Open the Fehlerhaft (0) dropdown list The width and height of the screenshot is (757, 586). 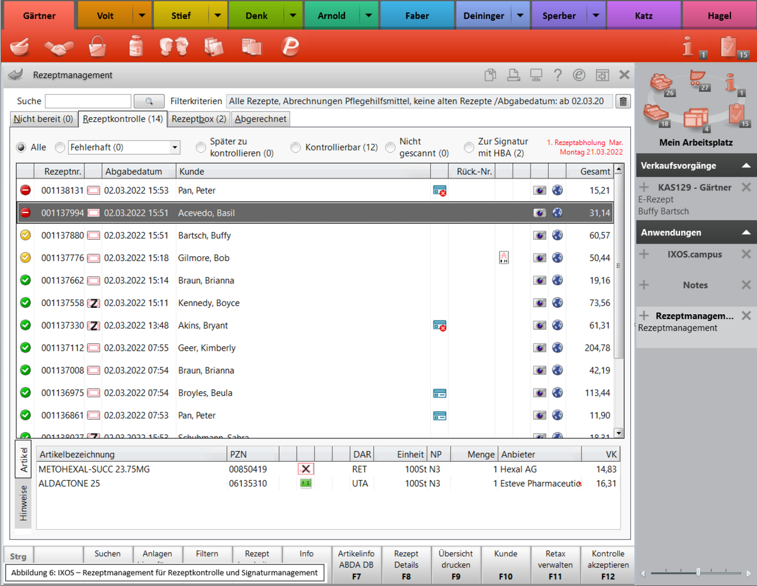pos(175,148)
